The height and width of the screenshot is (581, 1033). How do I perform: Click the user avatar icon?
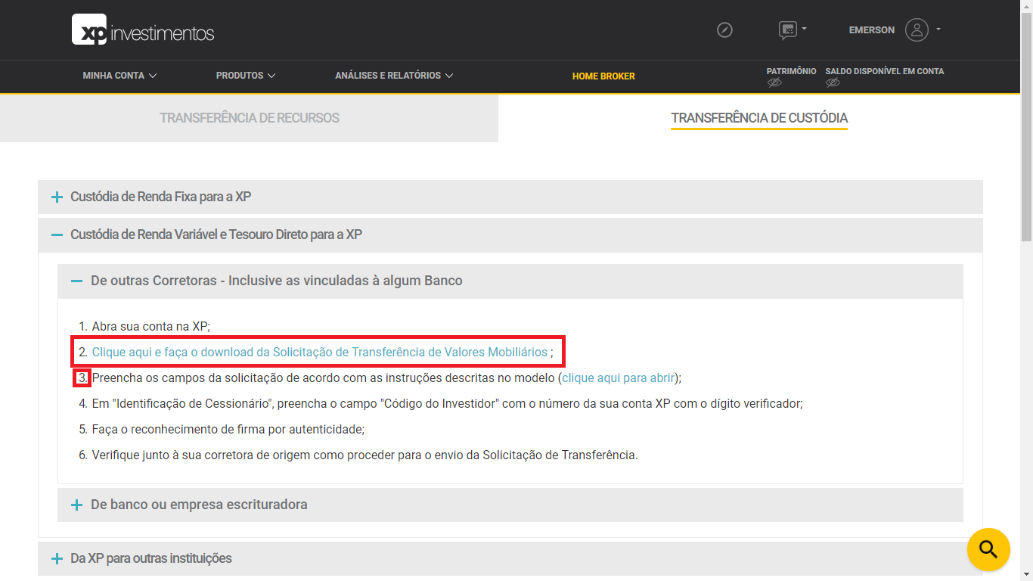[917, 30]
